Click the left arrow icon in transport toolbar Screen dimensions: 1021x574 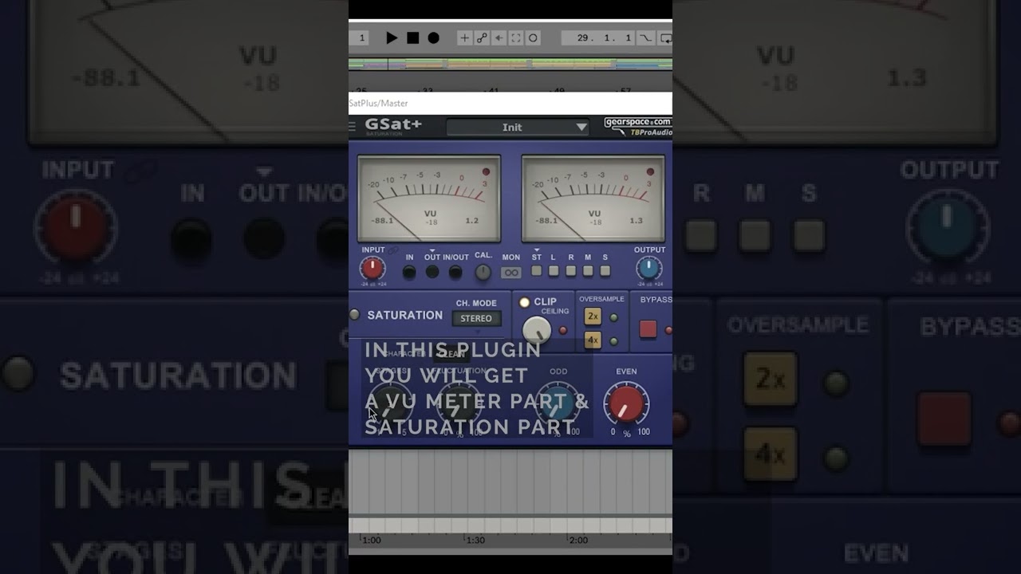499,37
